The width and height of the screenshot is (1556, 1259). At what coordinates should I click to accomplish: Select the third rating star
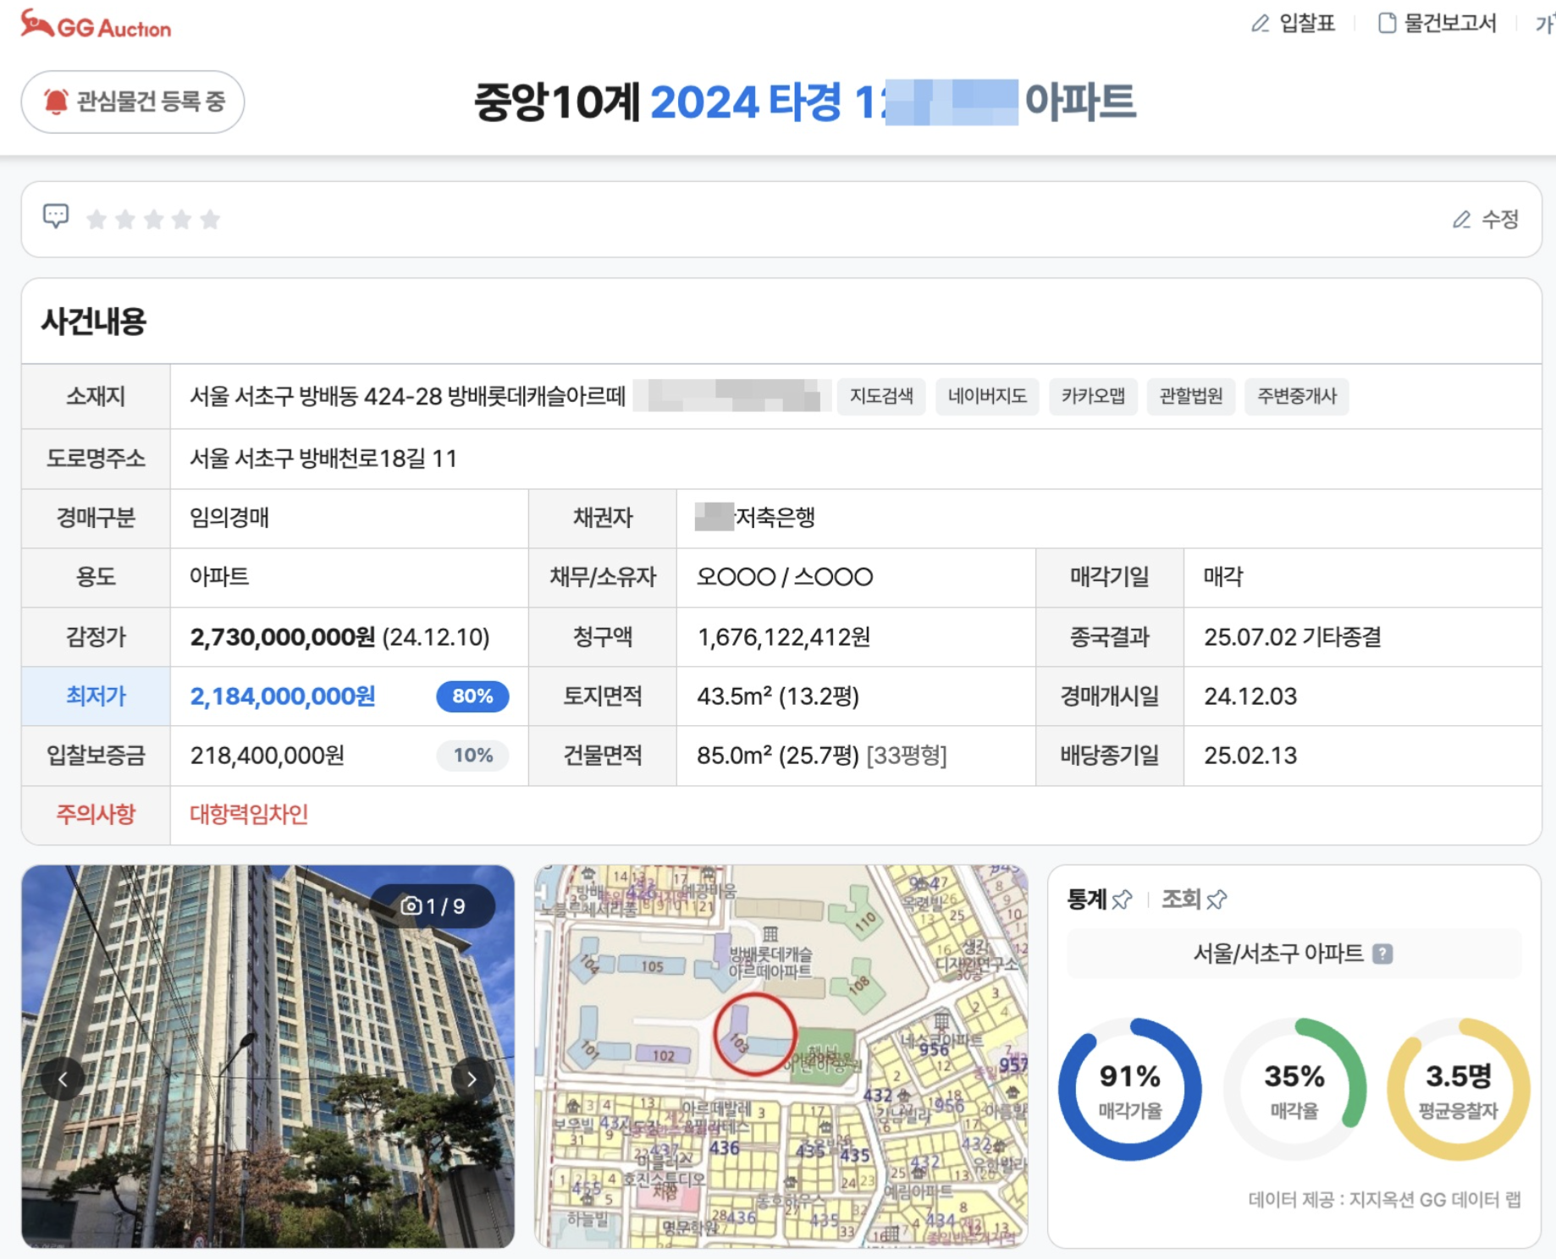point(153,220)
